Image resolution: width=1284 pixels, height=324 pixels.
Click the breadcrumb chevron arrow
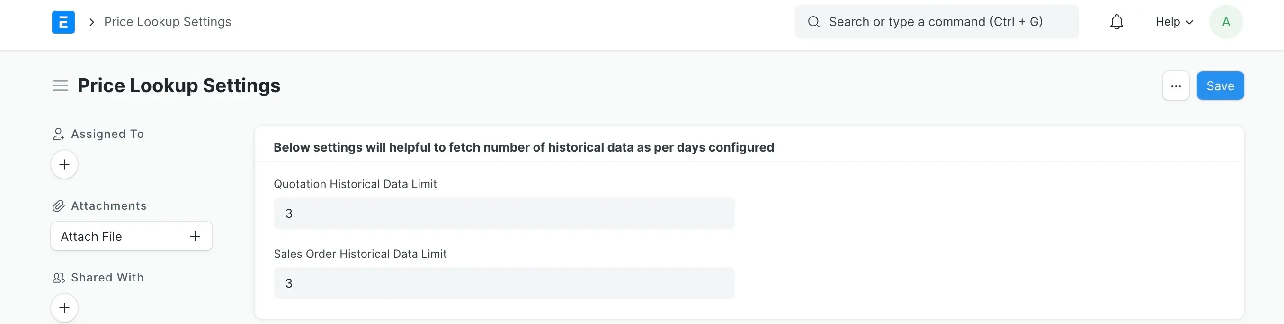91,22
